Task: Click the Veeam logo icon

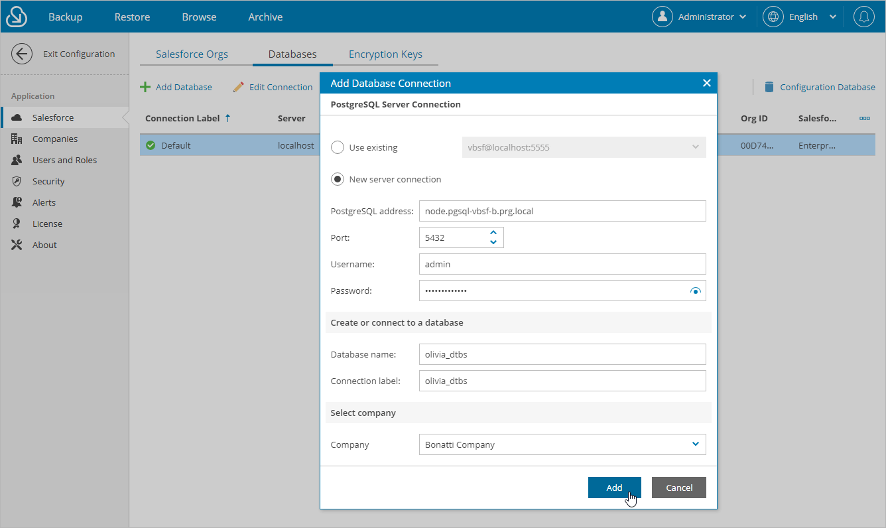Action: [15, 16]
